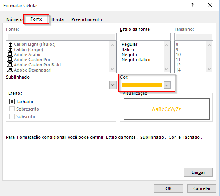Switch to the Preenchimento tab

86,19
